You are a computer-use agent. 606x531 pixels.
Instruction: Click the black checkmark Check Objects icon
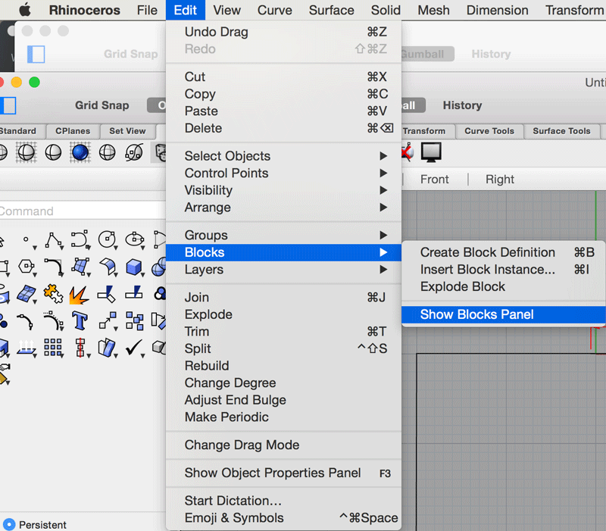coord(134,348)
